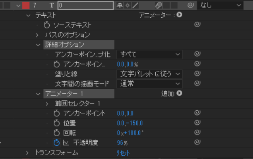Select the 文字間の描画モード label
This screenshot has height=159, width=253.
[82, 84]
